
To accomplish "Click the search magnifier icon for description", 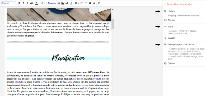I will pos(165,45).
